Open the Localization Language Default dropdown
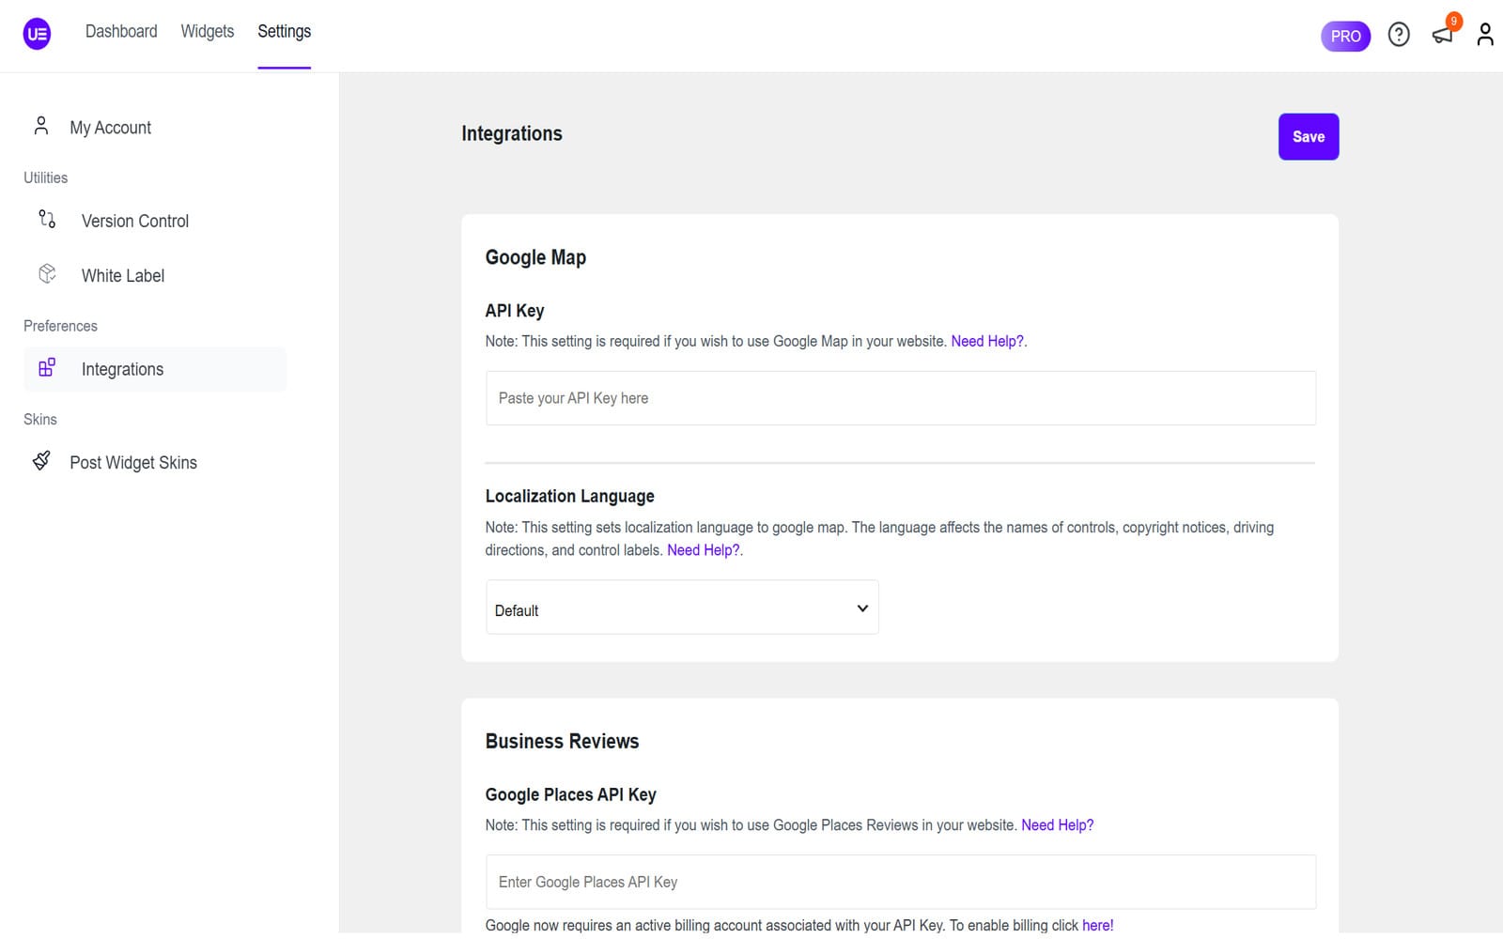1503x939 pixels. 682,608
